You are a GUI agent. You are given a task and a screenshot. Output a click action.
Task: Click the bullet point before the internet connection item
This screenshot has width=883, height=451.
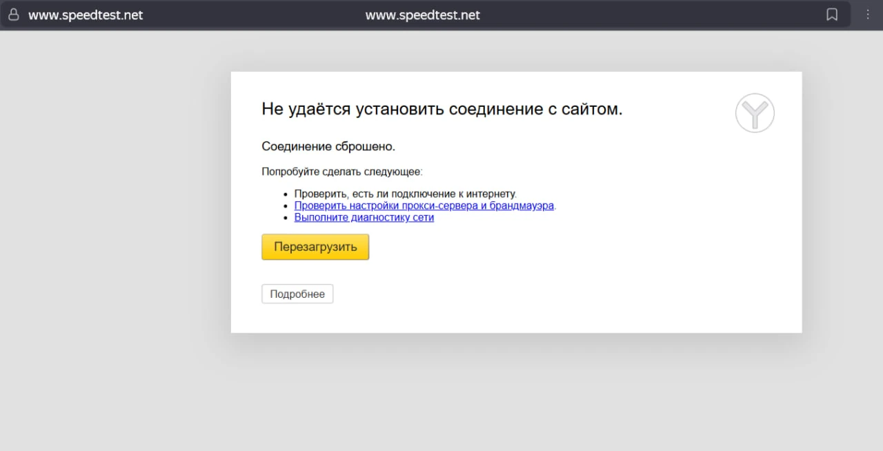pos(286,194)
